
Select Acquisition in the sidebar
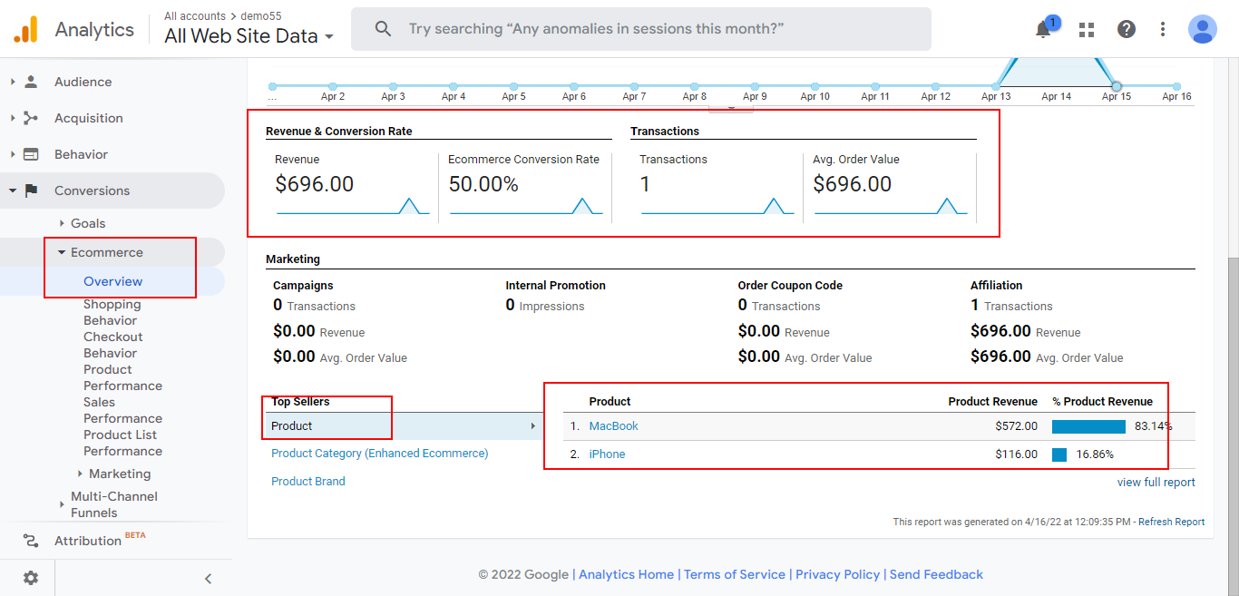[x=86, y=117]
